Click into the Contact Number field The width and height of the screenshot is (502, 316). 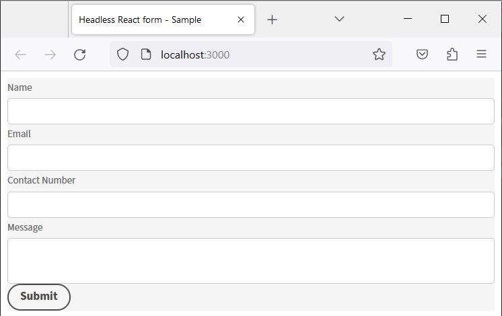pos(251,205)
